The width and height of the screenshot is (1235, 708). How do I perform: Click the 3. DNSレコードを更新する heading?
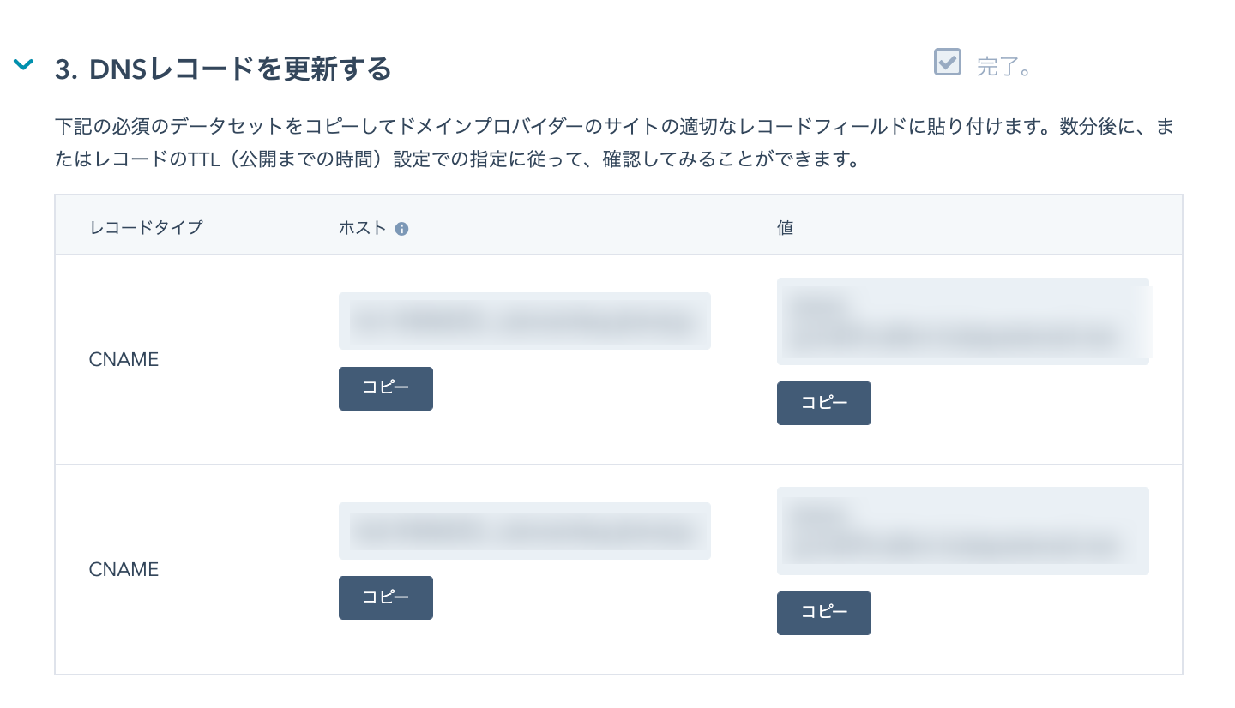coord(223,69)
